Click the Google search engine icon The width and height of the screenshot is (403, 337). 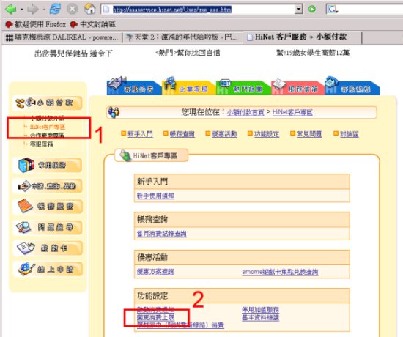pos(333,10)
